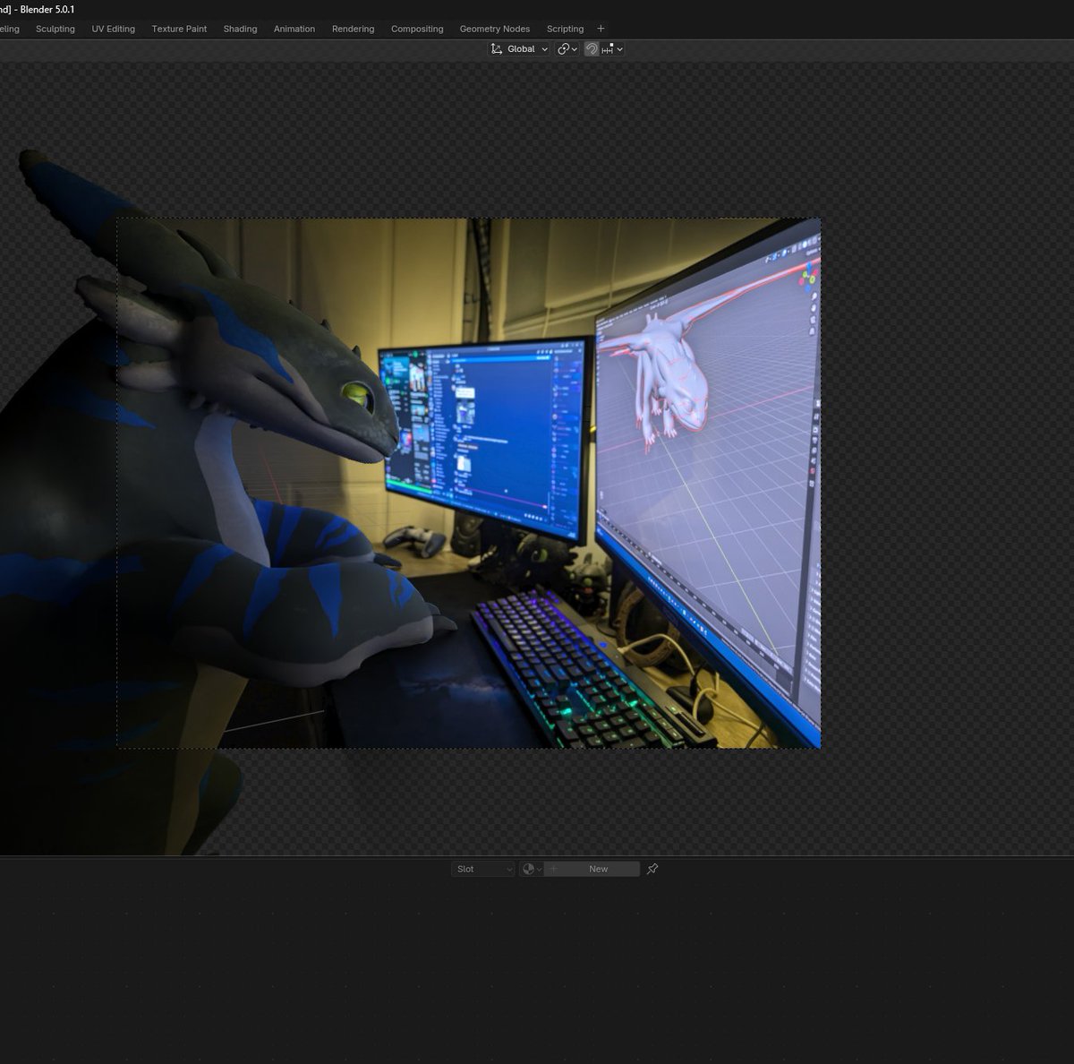The height and width of the screenshot is (1064, 1074).
Task: Switch to the Shading workspace tab
Action: [240, 29]
